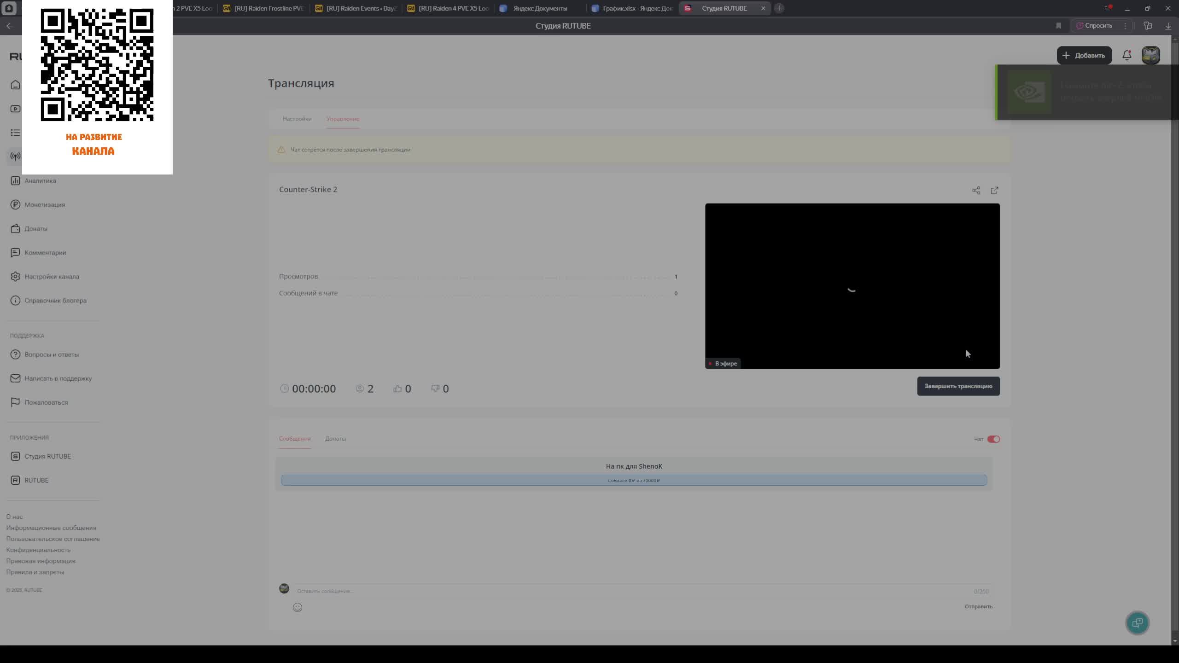Image resolution: width=1179 pixels, height=663 pixels.
Task: Click the Сообщений в чате statistic row
Action: 478,293
